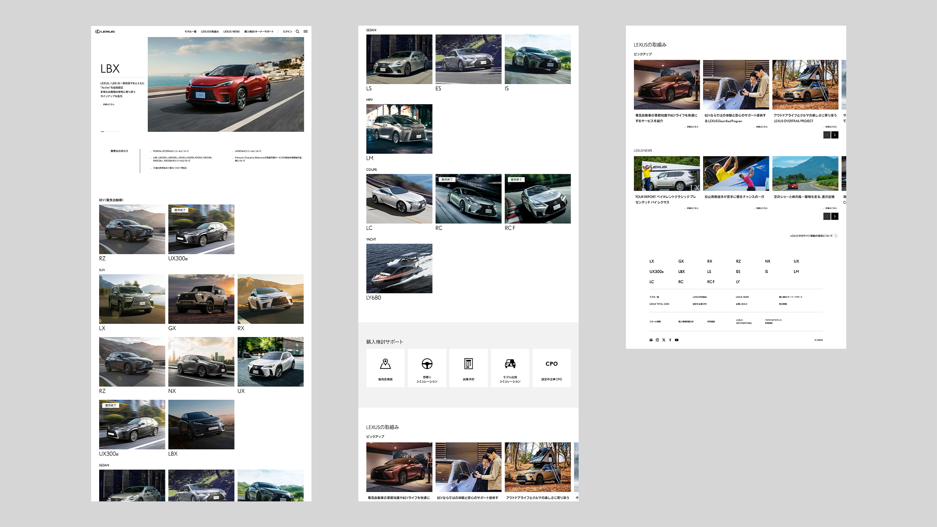Click the search magnifier icon in header

(298, 31)
